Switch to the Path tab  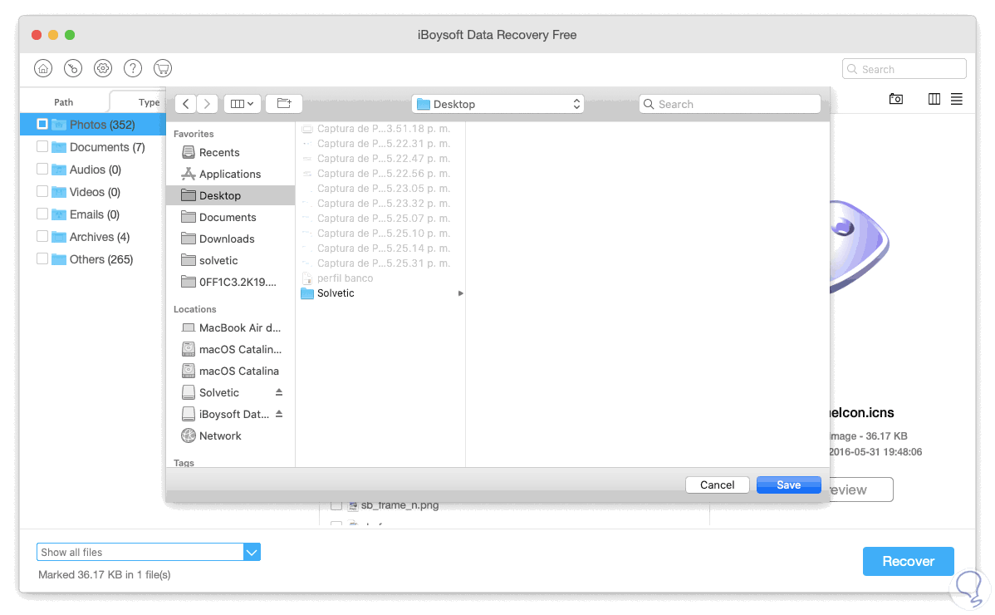click(x=63, y=102)
